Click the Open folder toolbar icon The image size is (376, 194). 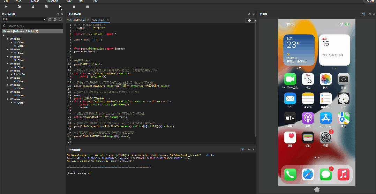pyautogui.click(x=20, y=7)
